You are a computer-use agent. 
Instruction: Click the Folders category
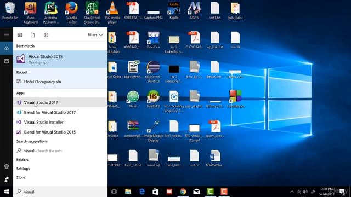point(22,160)
